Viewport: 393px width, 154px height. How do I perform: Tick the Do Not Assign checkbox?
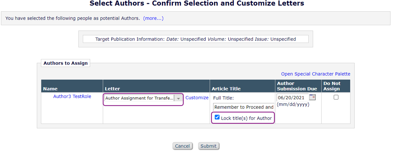[x=336, y=97]
